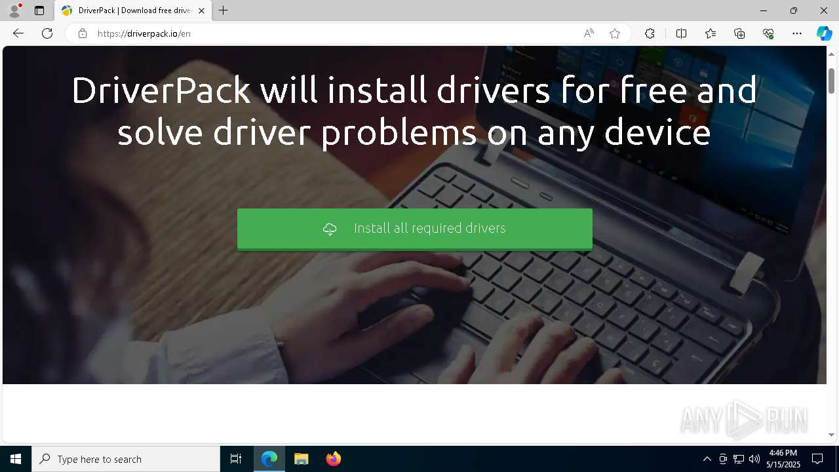The height and width of the screenshot is (472, 839).
Task: Open the tab actions menu icon
Action: (x=39, y=10)
